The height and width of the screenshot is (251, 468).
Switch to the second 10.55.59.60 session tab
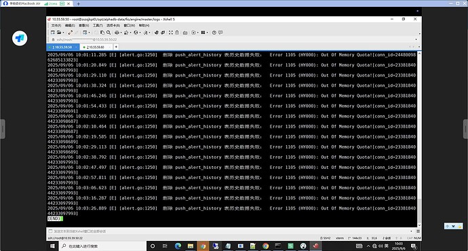pos(96,47)
